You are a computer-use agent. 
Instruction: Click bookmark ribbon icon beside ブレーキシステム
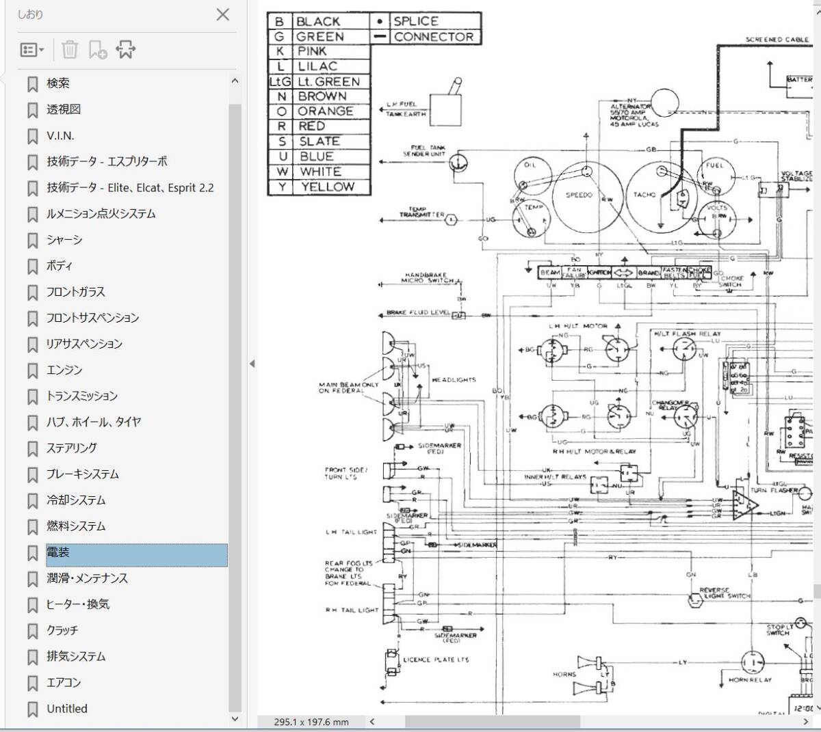(x=32, y=475)
